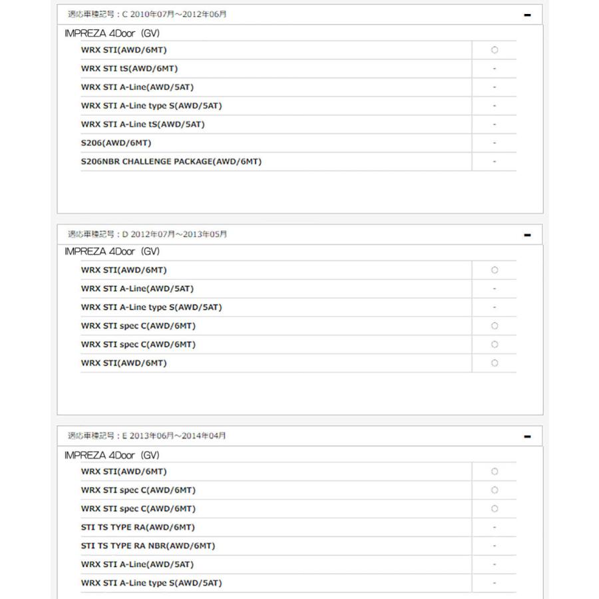The width and height of the screenshot is (599, 599).
Task: Click S206NBR CHALLENGE PACKAGE(AWD/6MT) row
Action: tap(298, 162)
